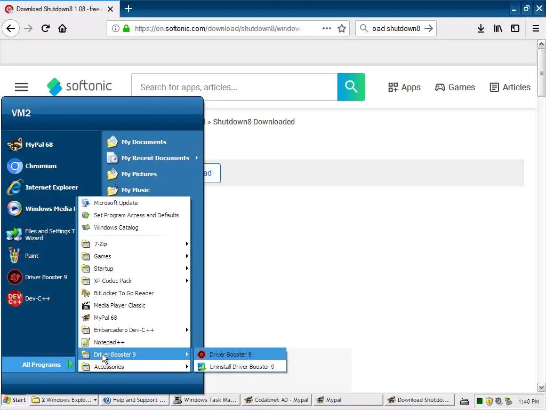This screenshot has width=546, height=410.
Task: Click the Windows Start button
Action: pyautogui.click(x=14, y=400)
